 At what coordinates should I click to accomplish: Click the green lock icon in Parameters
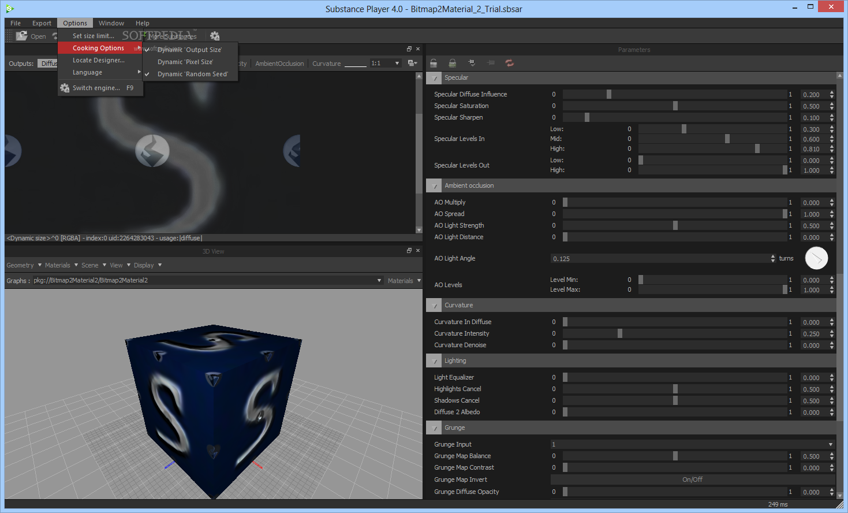tap(453, 63)
